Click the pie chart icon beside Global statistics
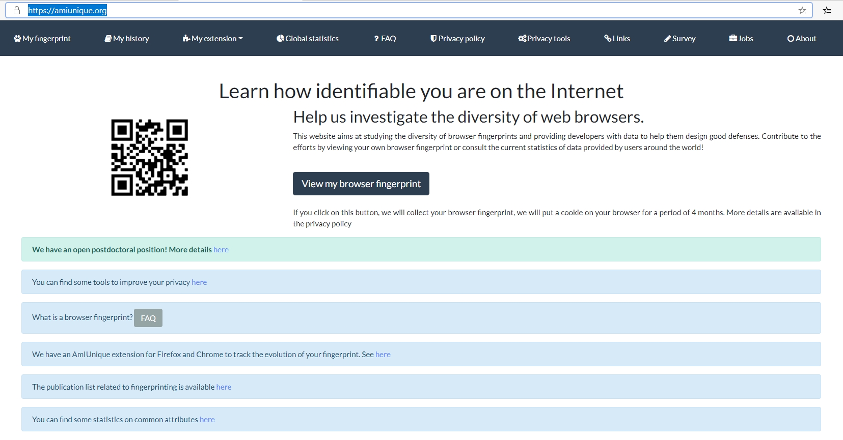Viewport: 843px width, 440px height. [x=280, y=39]
